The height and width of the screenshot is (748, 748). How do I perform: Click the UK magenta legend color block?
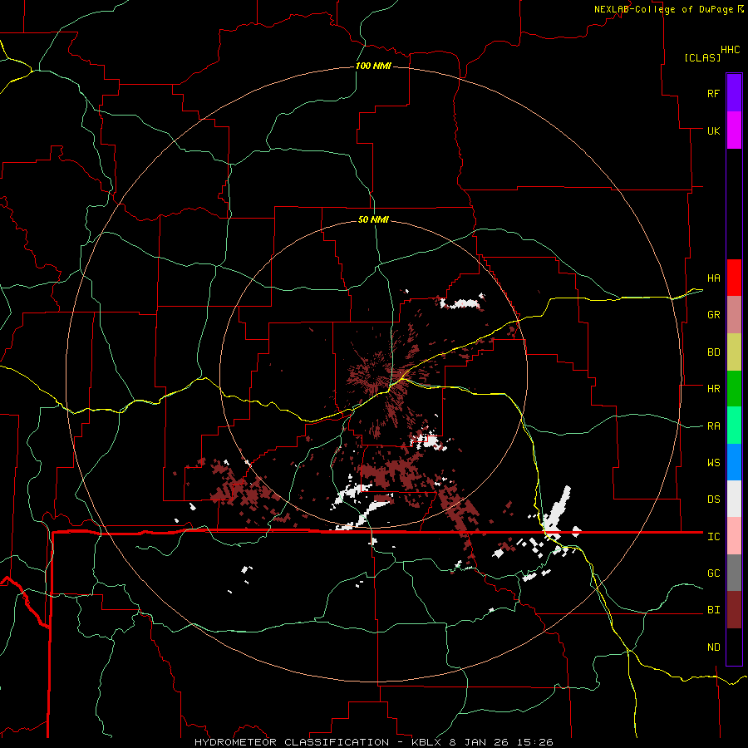pos(734,130)
